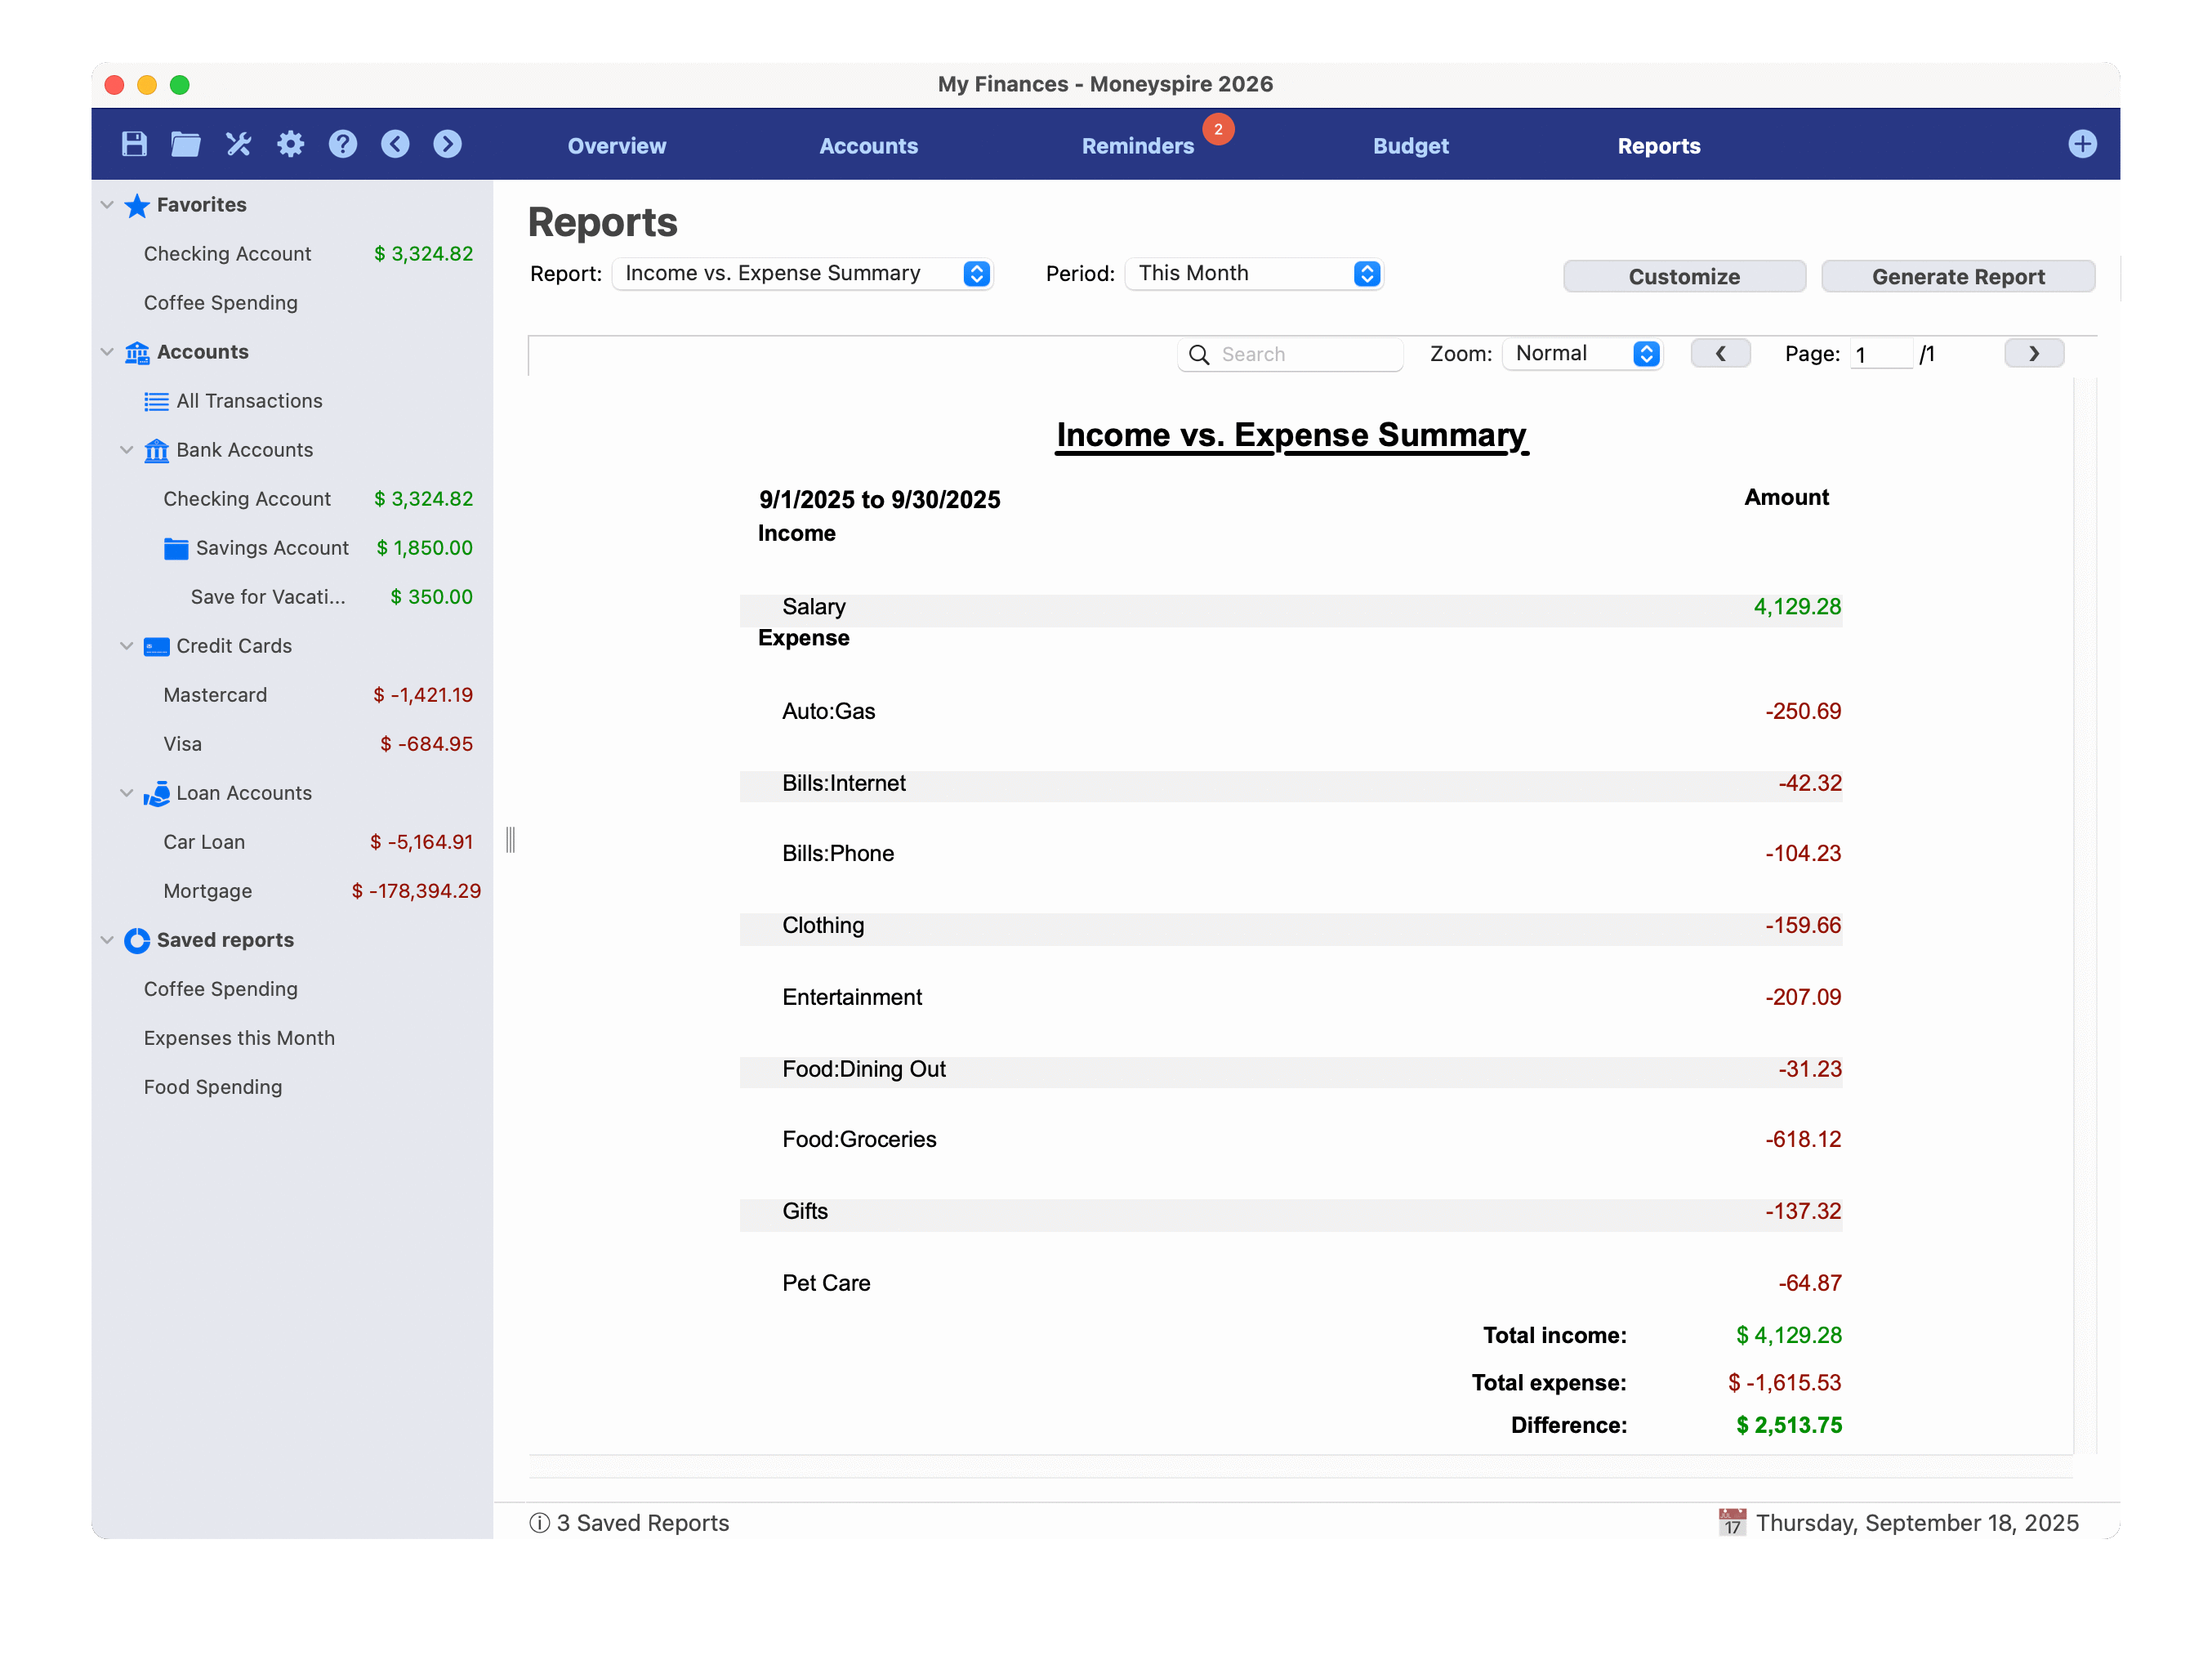Image resolution: width=2212 pixels, height=1660 pixels.
Task: Click the Save file toolbar icon
Action: [134, 144]
